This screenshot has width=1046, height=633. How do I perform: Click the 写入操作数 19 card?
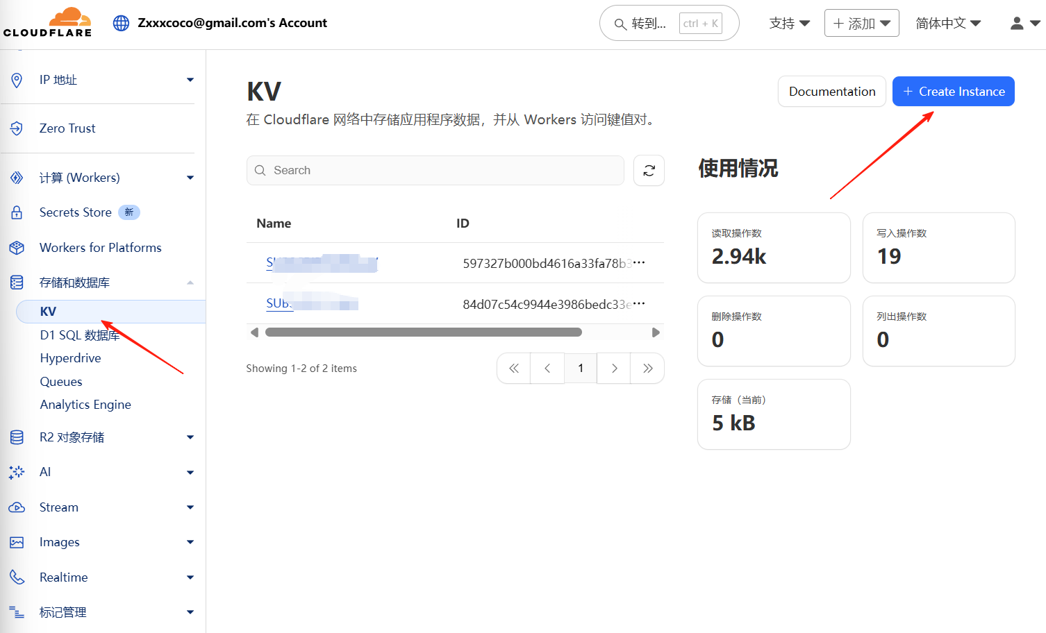[939, 248]
